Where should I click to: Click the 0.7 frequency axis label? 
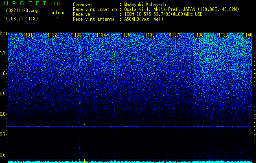pyautogui.click(x=3, y=134)
